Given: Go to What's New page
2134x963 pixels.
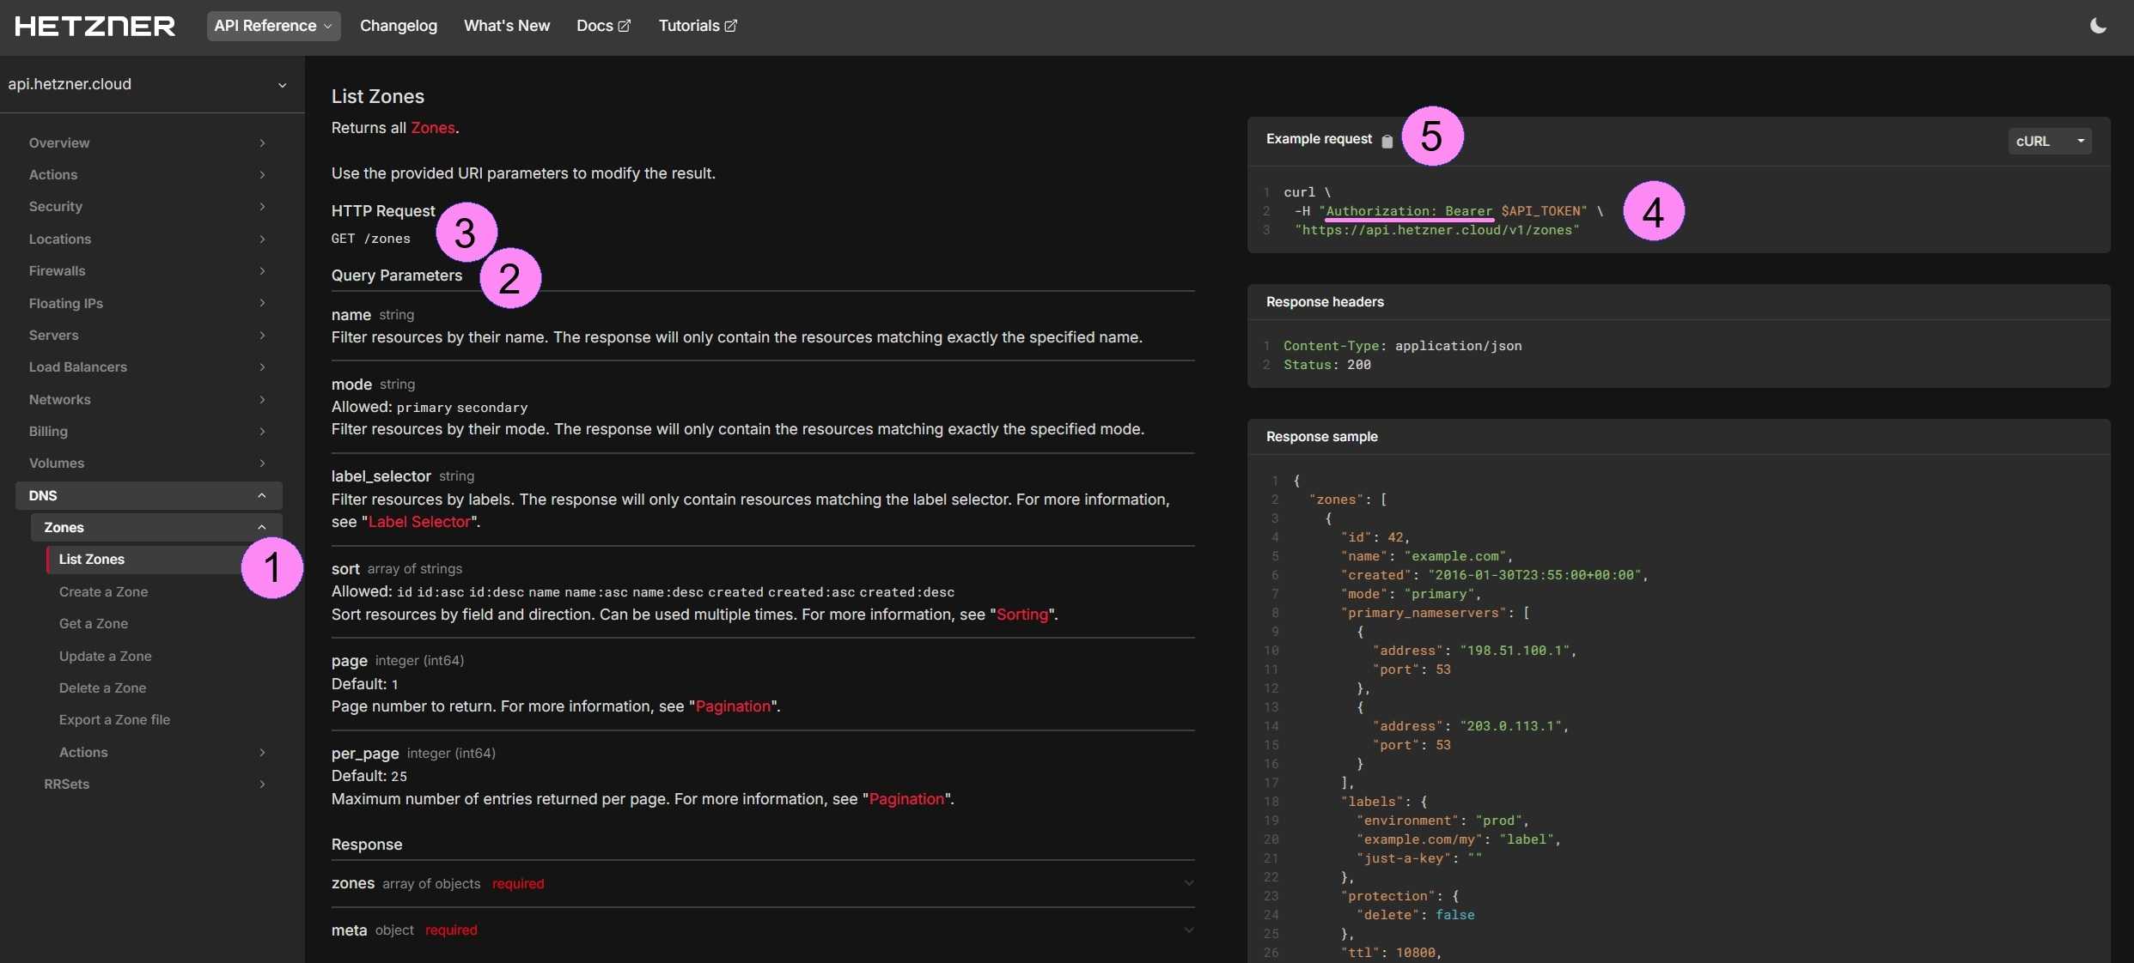Looking at the screenshot, I should (x=506, y=26).
